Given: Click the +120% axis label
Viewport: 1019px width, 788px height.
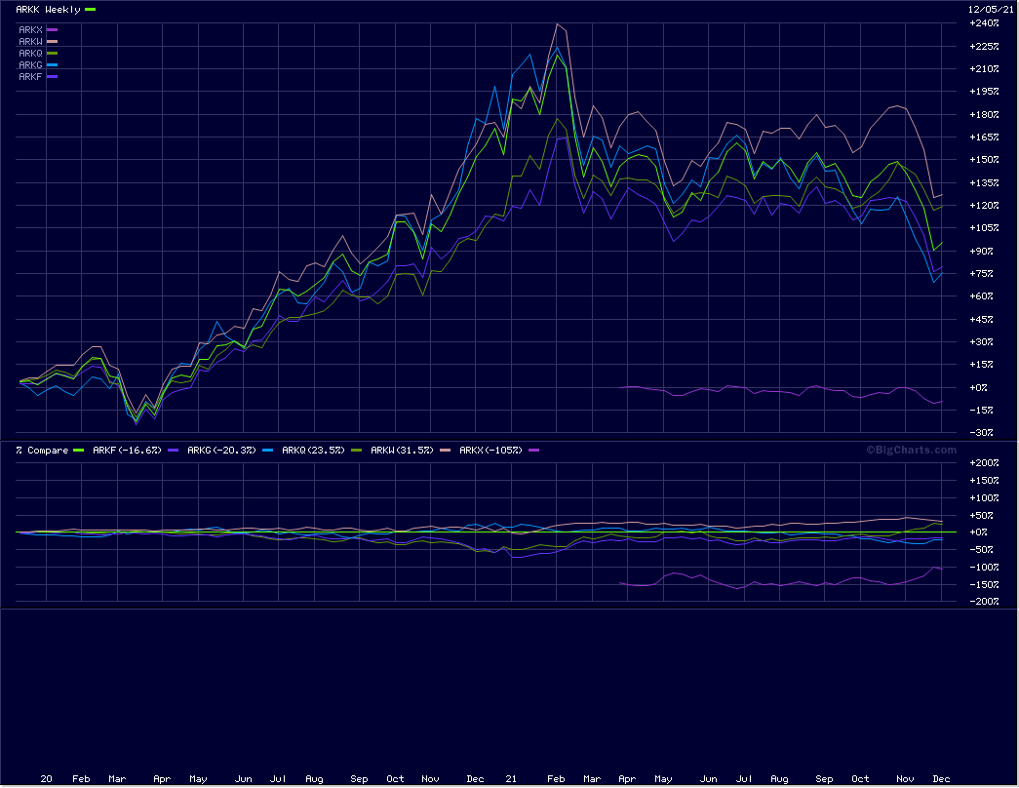Looking at the screenshot, I should click(984, 206).
